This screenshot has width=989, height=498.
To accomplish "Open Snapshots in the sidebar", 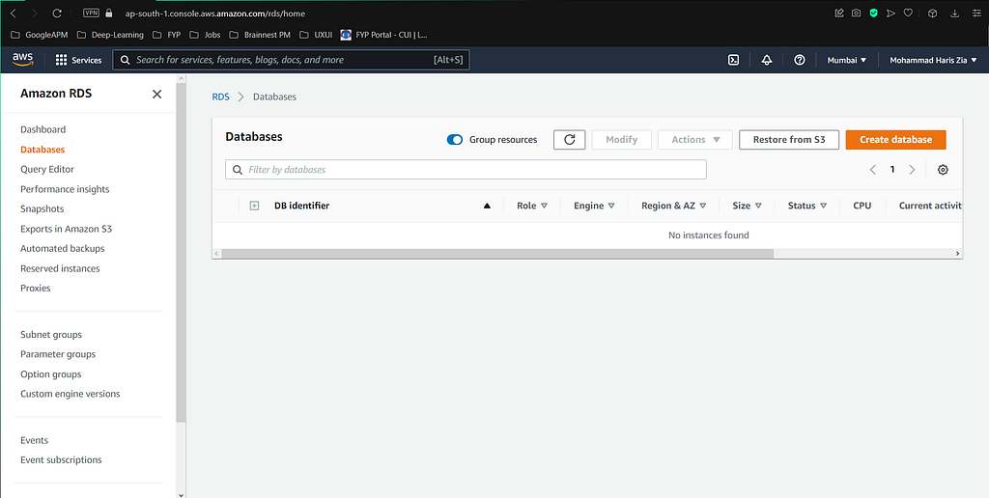I will tap(42, 208).
